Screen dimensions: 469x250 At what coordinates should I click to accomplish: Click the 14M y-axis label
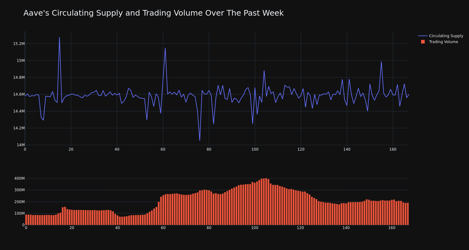click(x=20, y=145)
